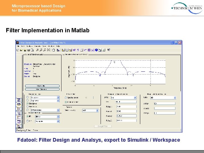This screenshot has height=153, width=204.
Task: Open Create Multirate Filter sidebar panel
Action: (19, 100)
